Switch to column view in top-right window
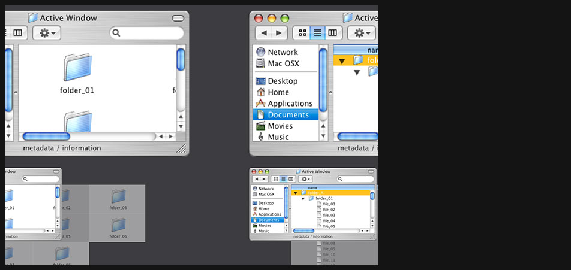Viewport: 571px width, 270px height. [x=332, y=33]
